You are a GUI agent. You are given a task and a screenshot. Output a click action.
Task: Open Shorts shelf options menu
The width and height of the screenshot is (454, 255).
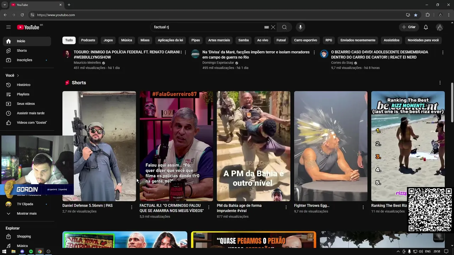(440, 83)
